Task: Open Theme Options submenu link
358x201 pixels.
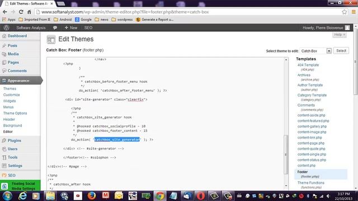Action: click(15, 113)
